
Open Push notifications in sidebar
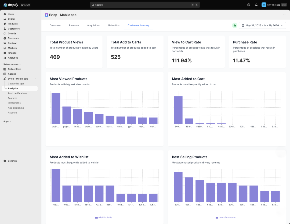coord(17,93)
